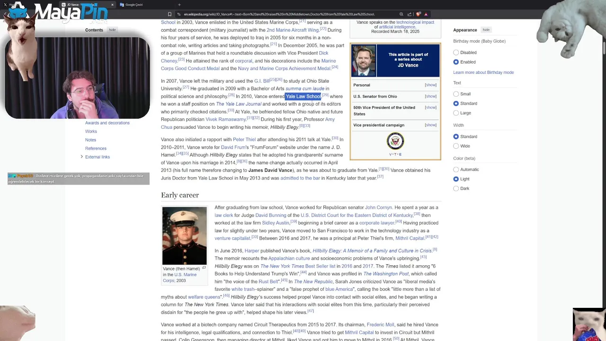This screenshot has height=341, width=606.
Task: Choose Small text size
Action: click(456, 94)
